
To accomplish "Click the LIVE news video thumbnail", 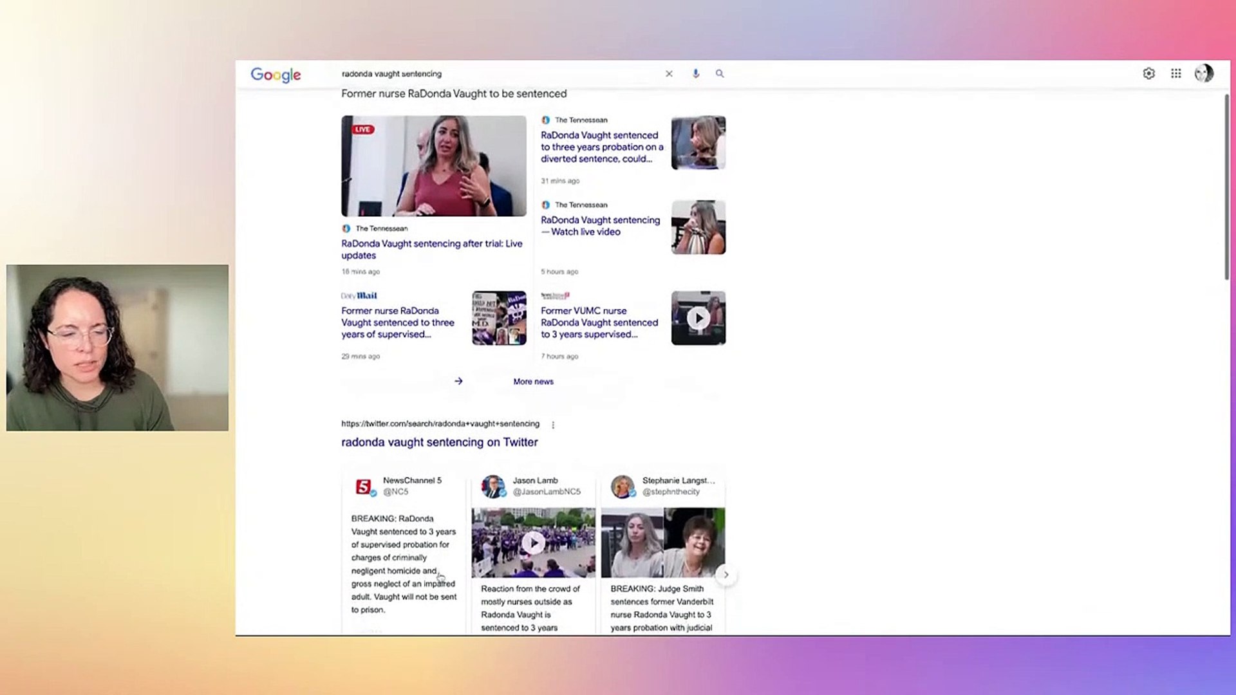I will point(433,166).
